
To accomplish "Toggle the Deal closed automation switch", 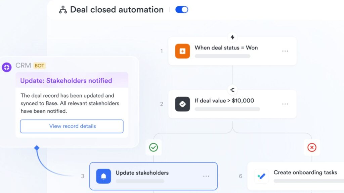I will [182, 10].
